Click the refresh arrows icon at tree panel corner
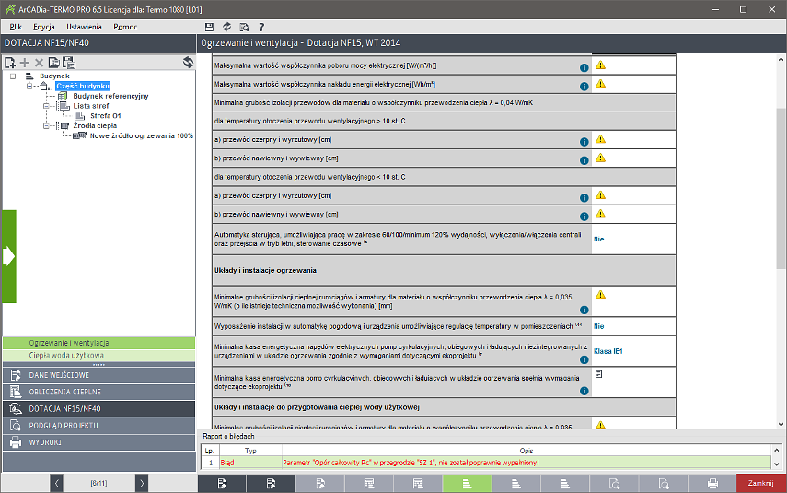Image resolution: width=787 pixels, height=493 pixels. pos(188,62)
